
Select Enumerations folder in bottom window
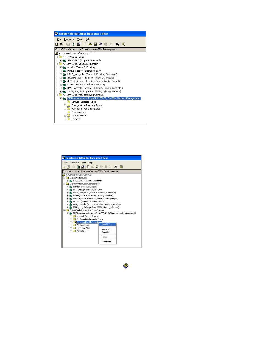click(x=83, y=225)
